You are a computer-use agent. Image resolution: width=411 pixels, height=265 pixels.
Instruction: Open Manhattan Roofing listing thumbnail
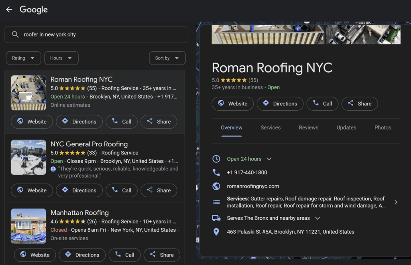tap(28, 226)
